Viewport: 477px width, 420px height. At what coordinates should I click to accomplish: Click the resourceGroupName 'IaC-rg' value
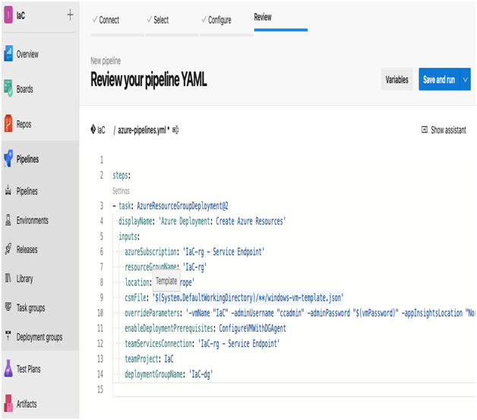pos(194,267)
